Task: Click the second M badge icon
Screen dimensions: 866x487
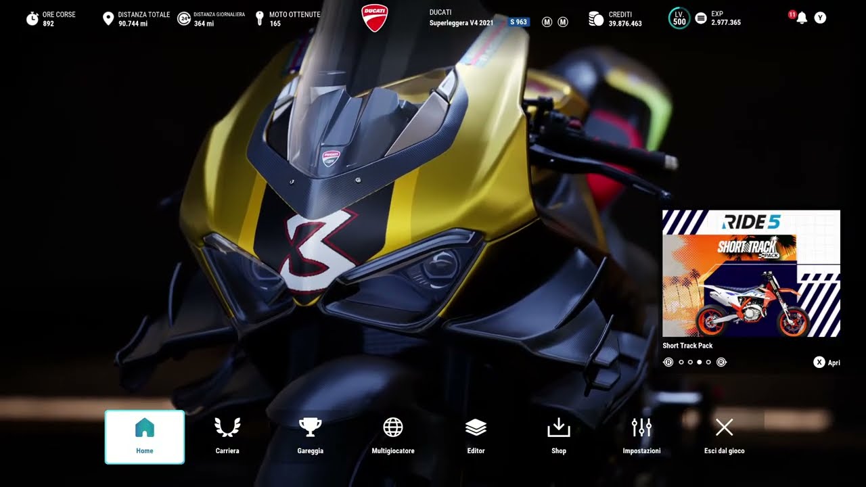Action: 563,22
